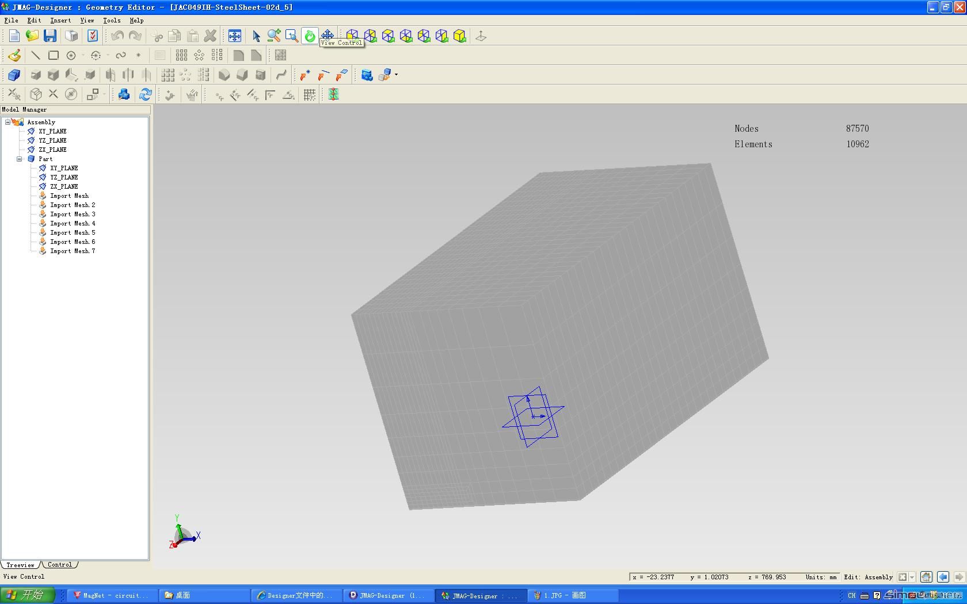
Task: Open the Arc tool dropdown arrow
Action: point(108,55)
